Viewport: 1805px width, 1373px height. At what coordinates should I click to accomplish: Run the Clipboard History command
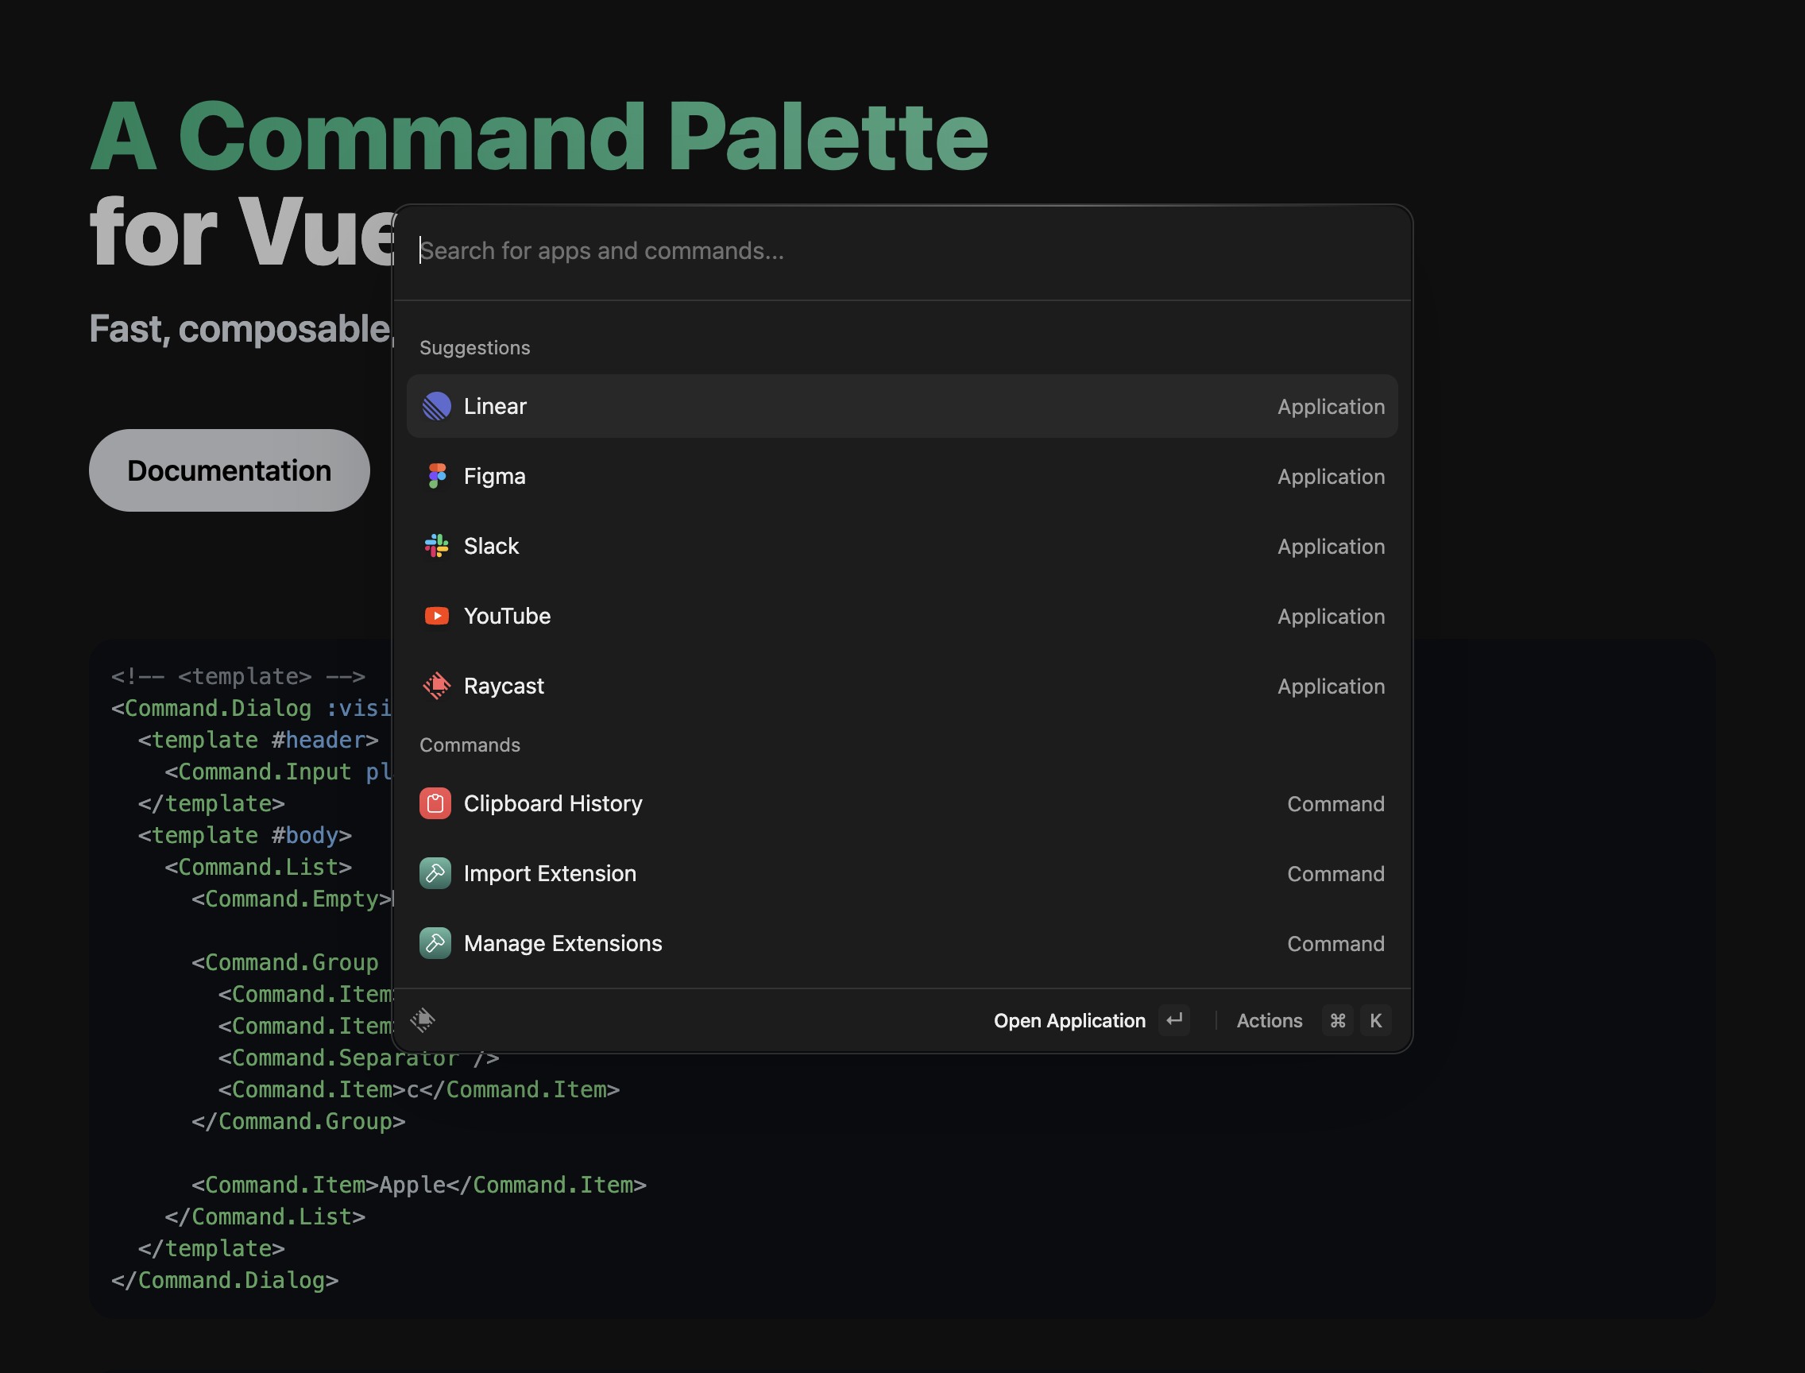902,803
